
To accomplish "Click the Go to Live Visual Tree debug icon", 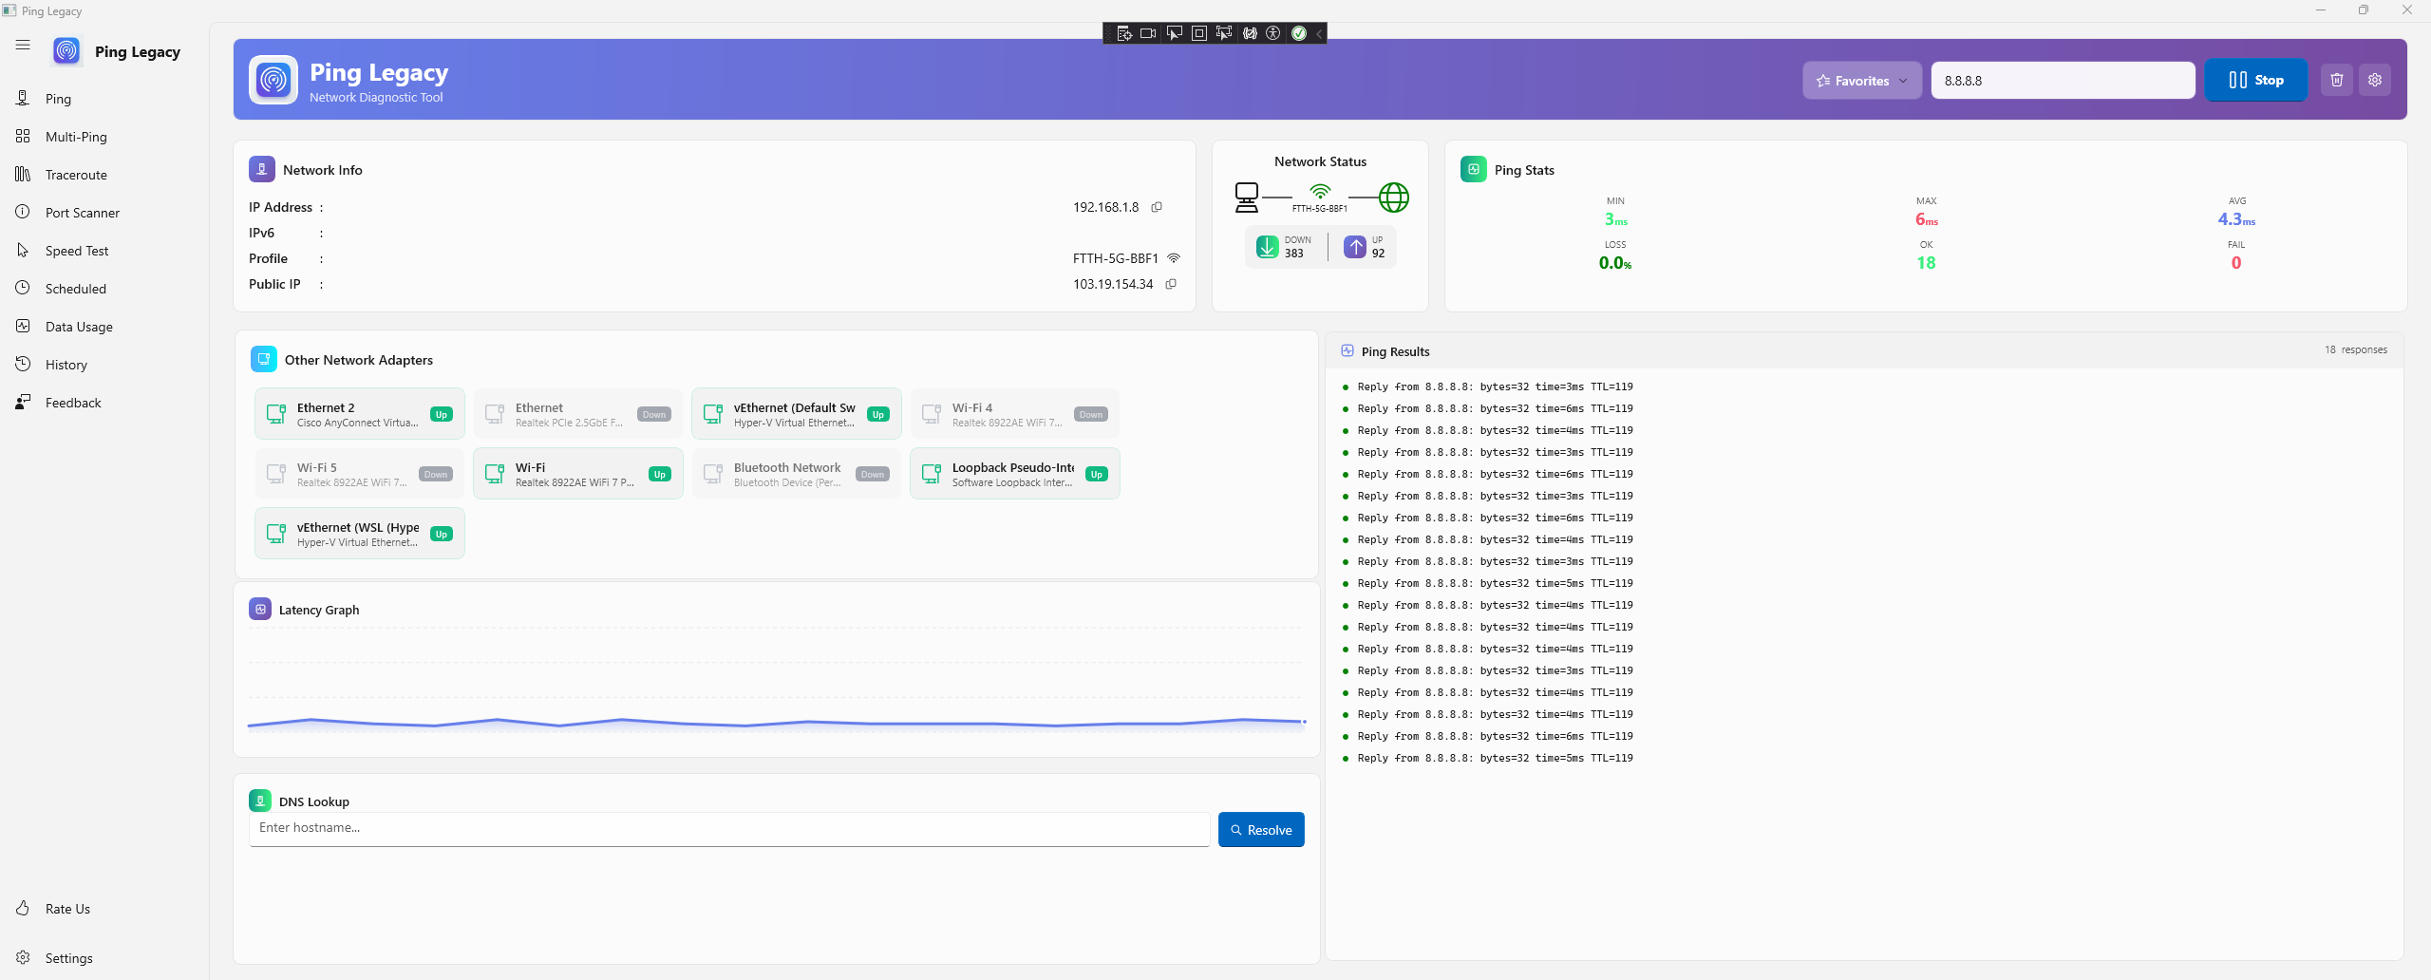I will [1124, 33].
